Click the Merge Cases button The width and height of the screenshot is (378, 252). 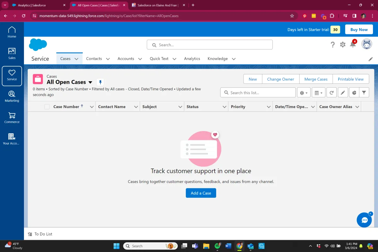click(x=316, y=79)
